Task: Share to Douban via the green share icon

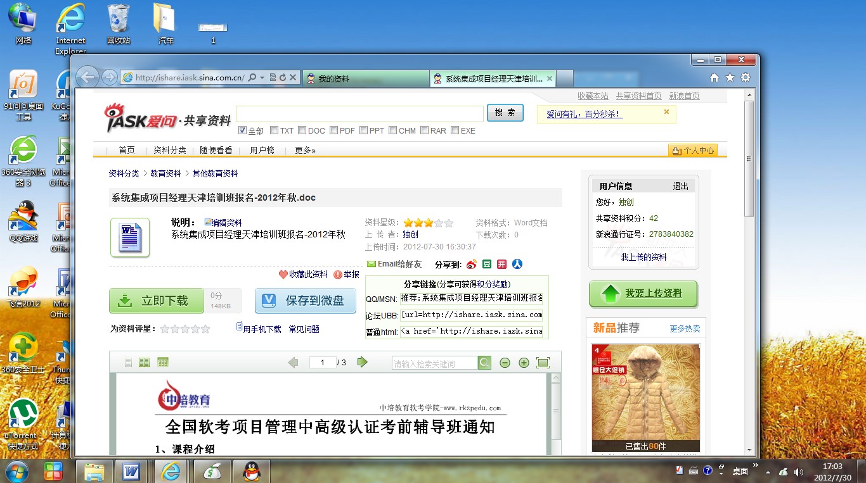Action: (486, 264)
